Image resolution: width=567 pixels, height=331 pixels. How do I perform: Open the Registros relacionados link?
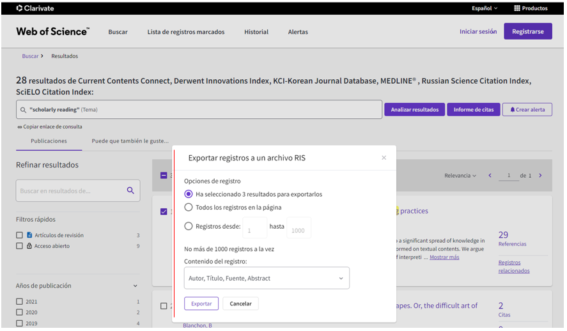(x=514, y=266)
